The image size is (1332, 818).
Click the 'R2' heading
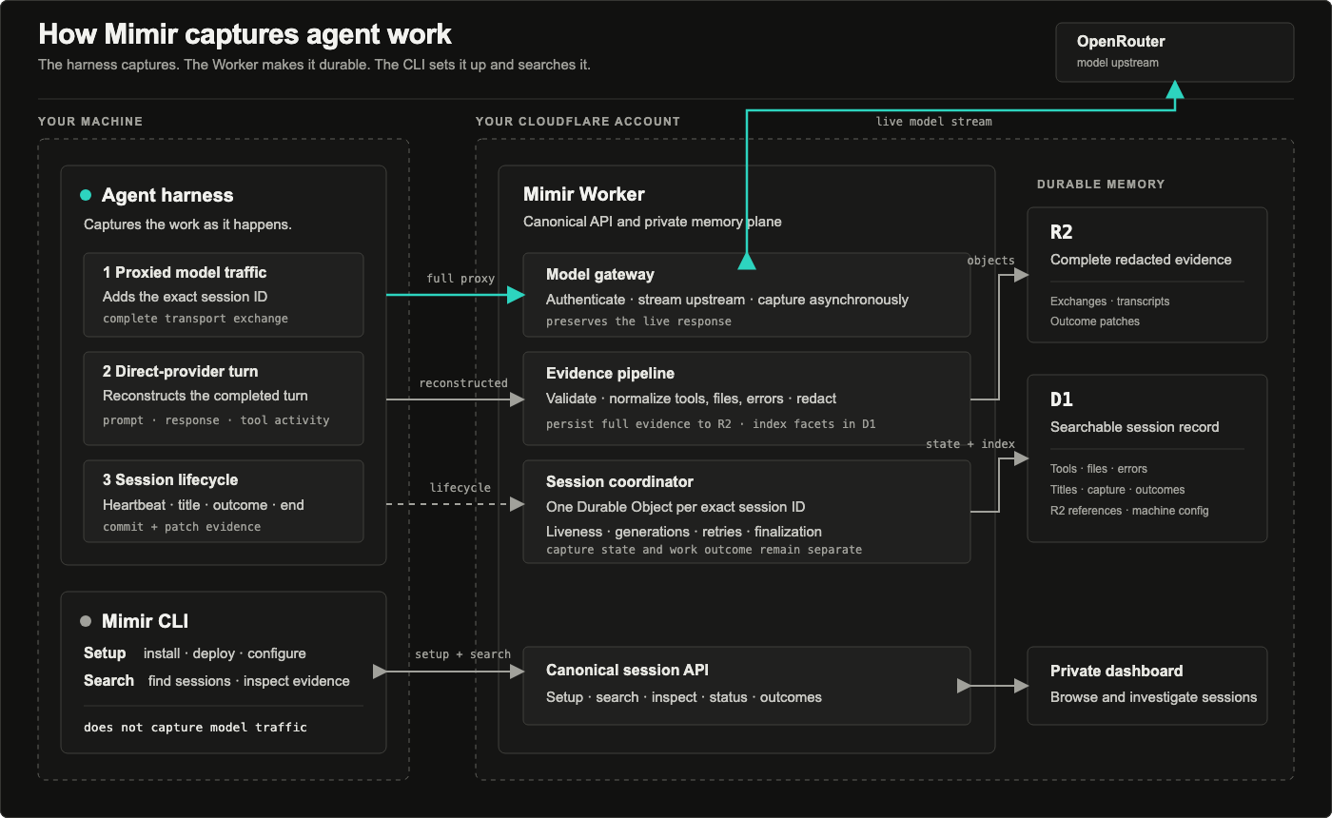point(1062,232)
